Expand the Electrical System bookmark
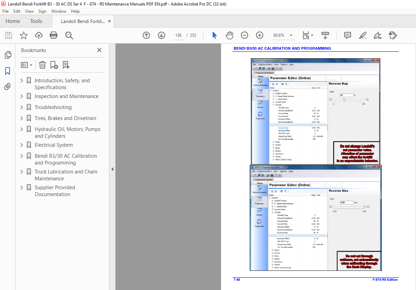The image size is (416, 290). click(x=22, y=145)
